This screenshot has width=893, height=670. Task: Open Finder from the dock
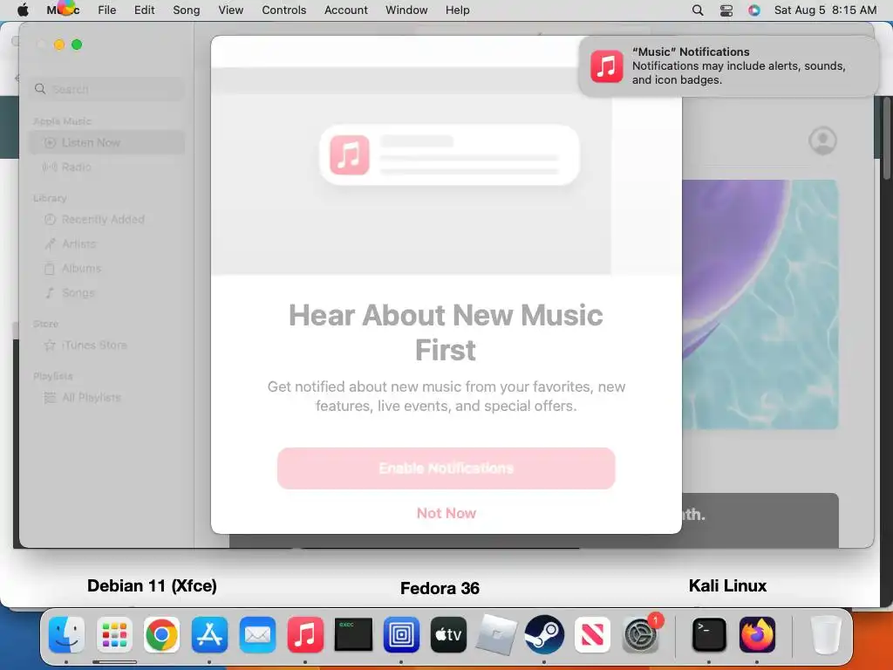point(66,634)
